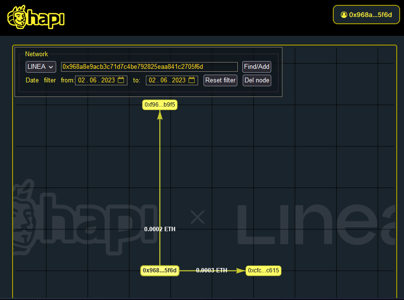This screenshot has width=404, height=300.
Task: Open calendar for the from date
Action: click(121, 80)
